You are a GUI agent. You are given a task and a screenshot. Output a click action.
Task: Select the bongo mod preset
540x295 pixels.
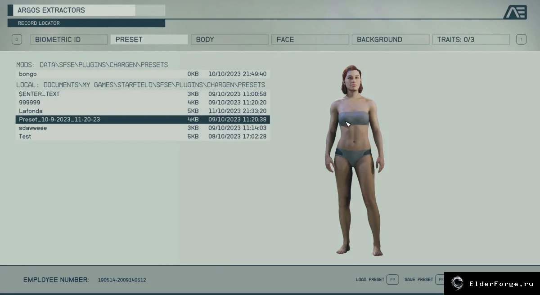[x=143, y=74]
